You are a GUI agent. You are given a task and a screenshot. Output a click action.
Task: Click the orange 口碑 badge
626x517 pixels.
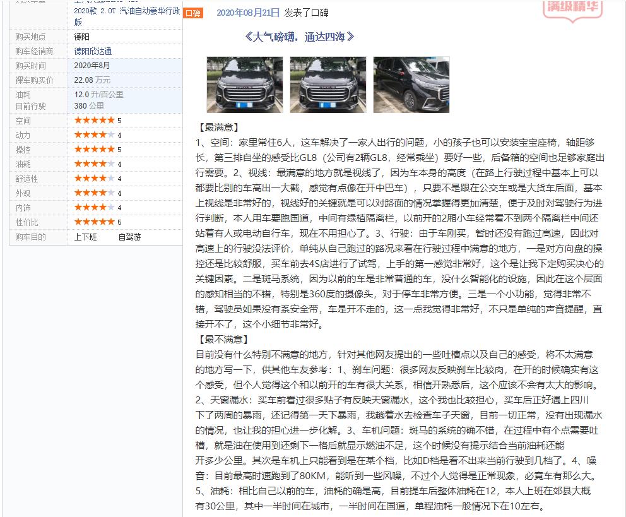coord(193,13)
